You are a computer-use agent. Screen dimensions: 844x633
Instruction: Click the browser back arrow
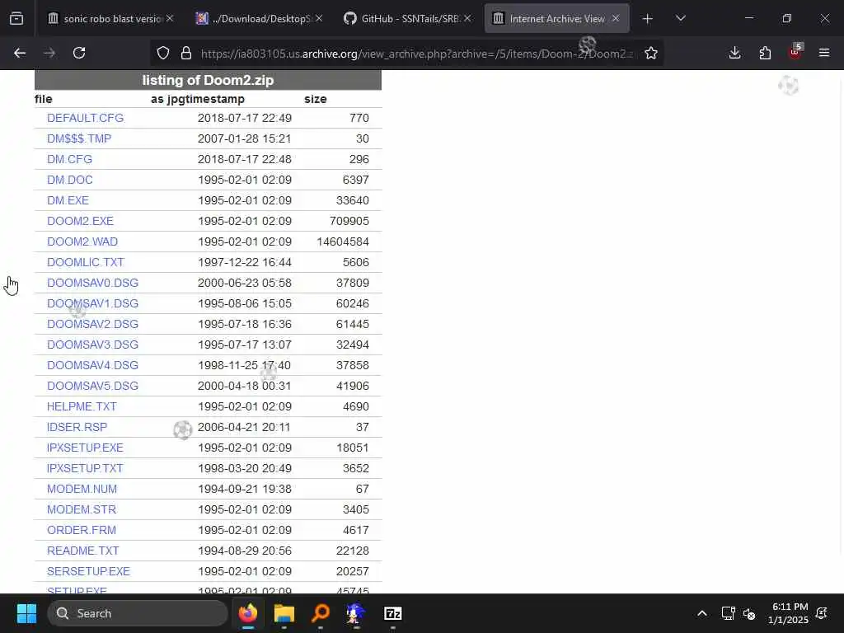20,53
